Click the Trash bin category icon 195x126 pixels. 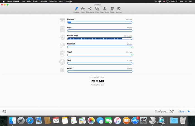(x=62, y=53)
